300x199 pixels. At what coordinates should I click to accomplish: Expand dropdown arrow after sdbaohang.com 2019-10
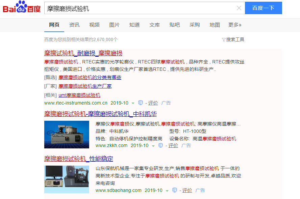click(x=167, y=191)
